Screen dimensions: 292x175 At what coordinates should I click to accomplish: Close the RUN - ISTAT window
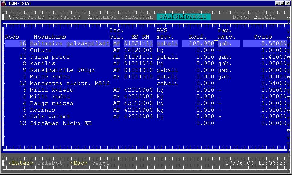[288, 3]
